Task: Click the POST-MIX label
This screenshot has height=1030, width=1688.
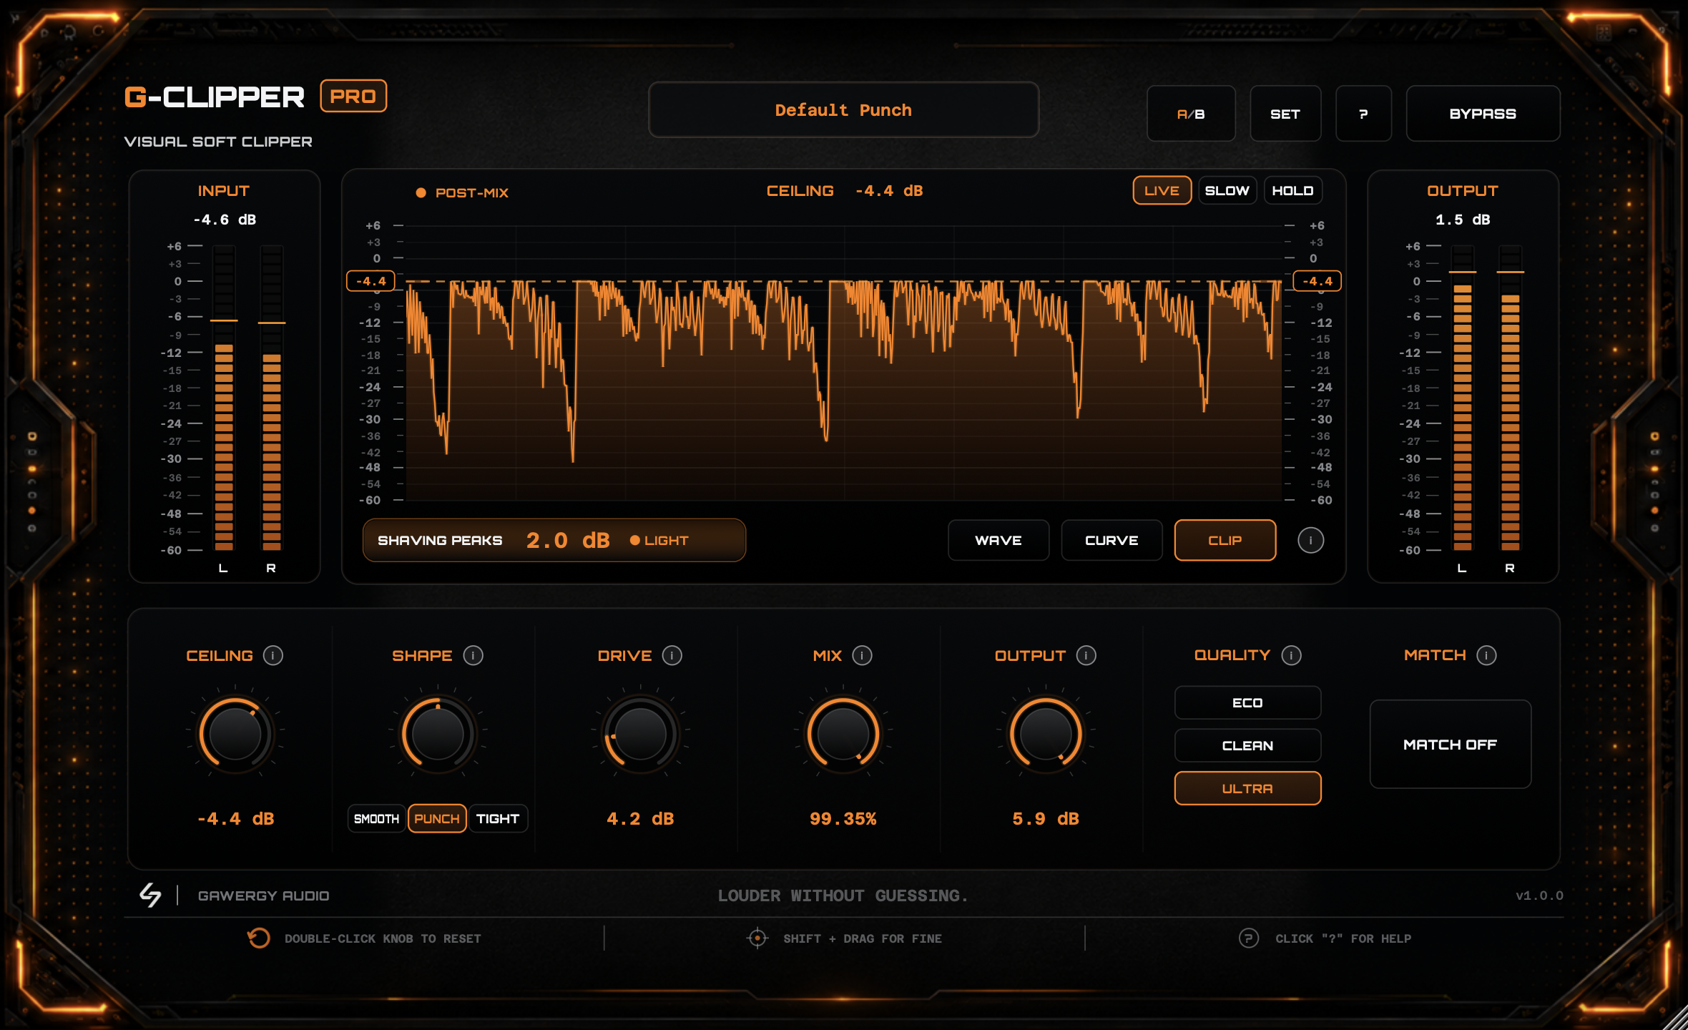Action: [x=472, y=192]
